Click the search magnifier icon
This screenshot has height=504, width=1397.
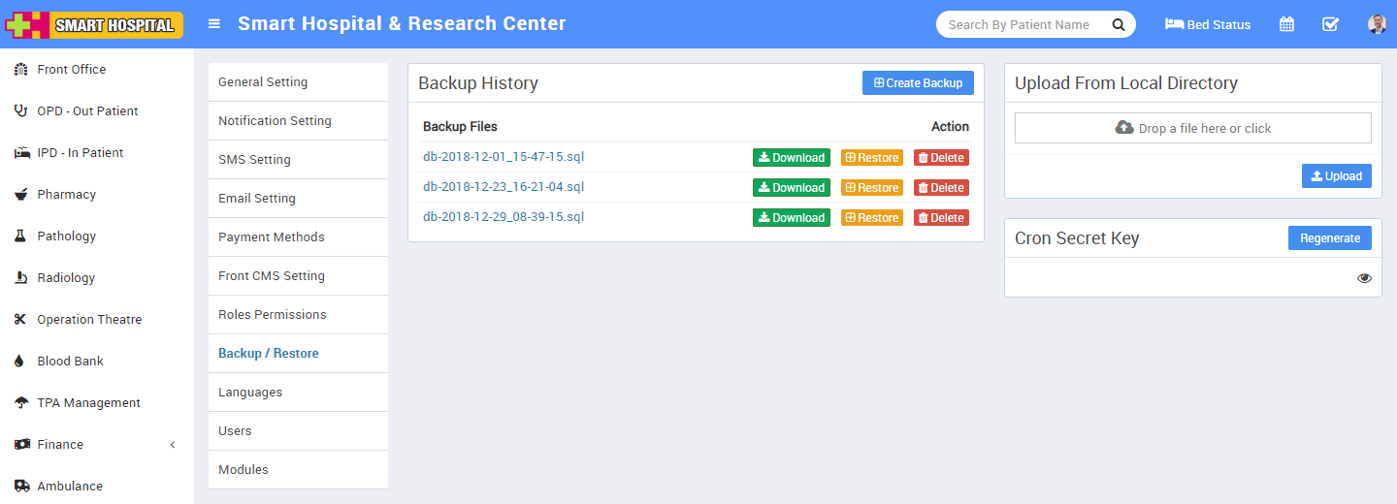(1118, 24)
